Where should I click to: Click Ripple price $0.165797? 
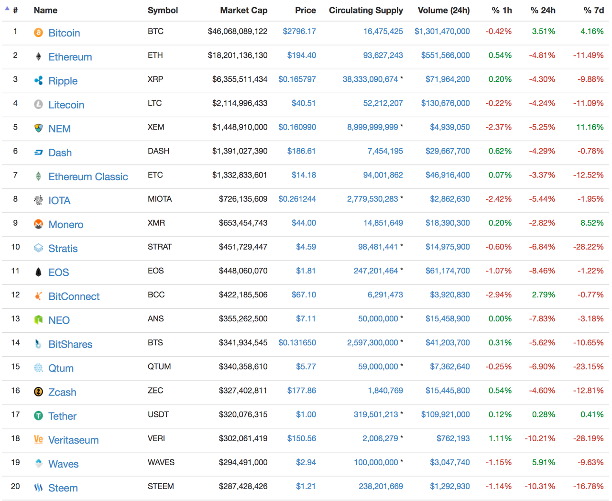click(x=297, y=79)
